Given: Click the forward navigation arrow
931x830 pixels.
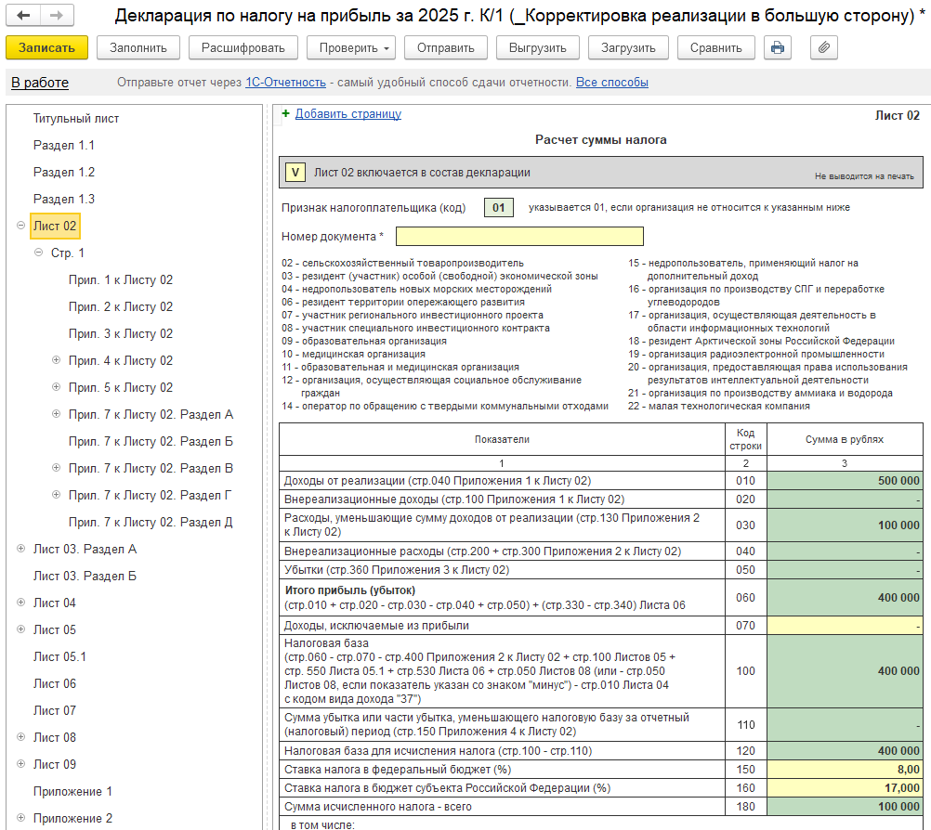Looking at the screenshot, I should tap(57, 17).
